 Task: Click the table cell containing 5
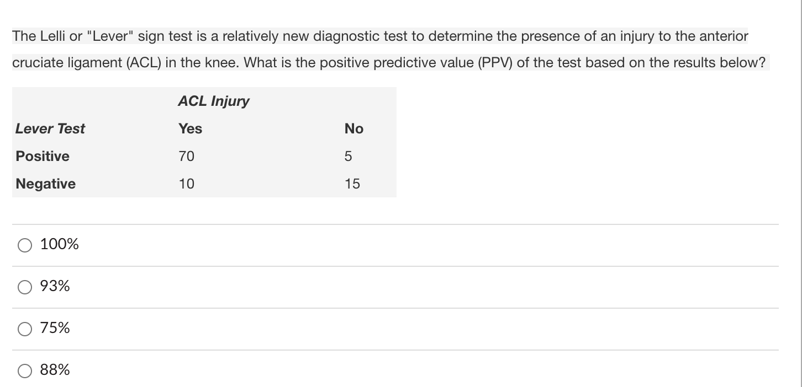click(x=348, y=156)
